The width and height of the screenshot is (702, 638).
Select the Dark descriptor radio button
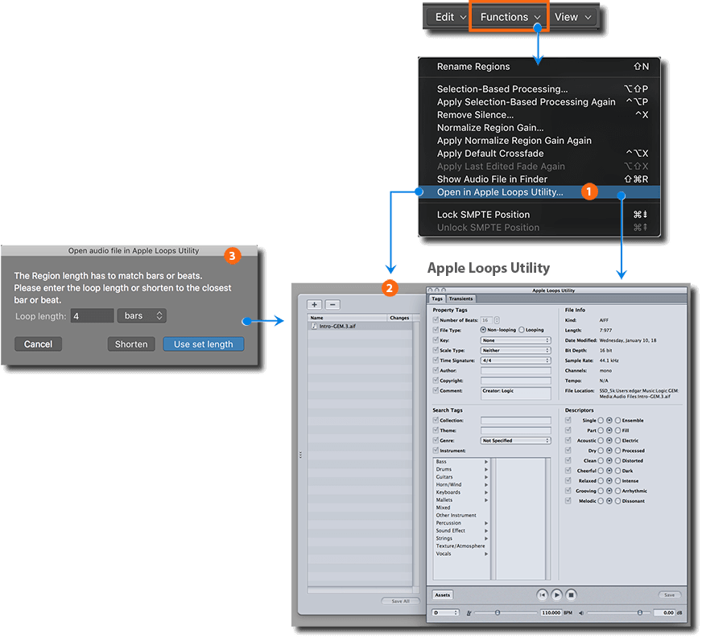[x=618, y=471]
